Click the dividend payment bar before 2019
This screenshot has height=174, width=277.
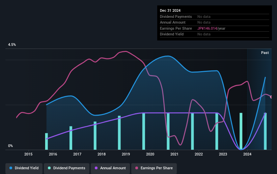click(x=119, y=133)
